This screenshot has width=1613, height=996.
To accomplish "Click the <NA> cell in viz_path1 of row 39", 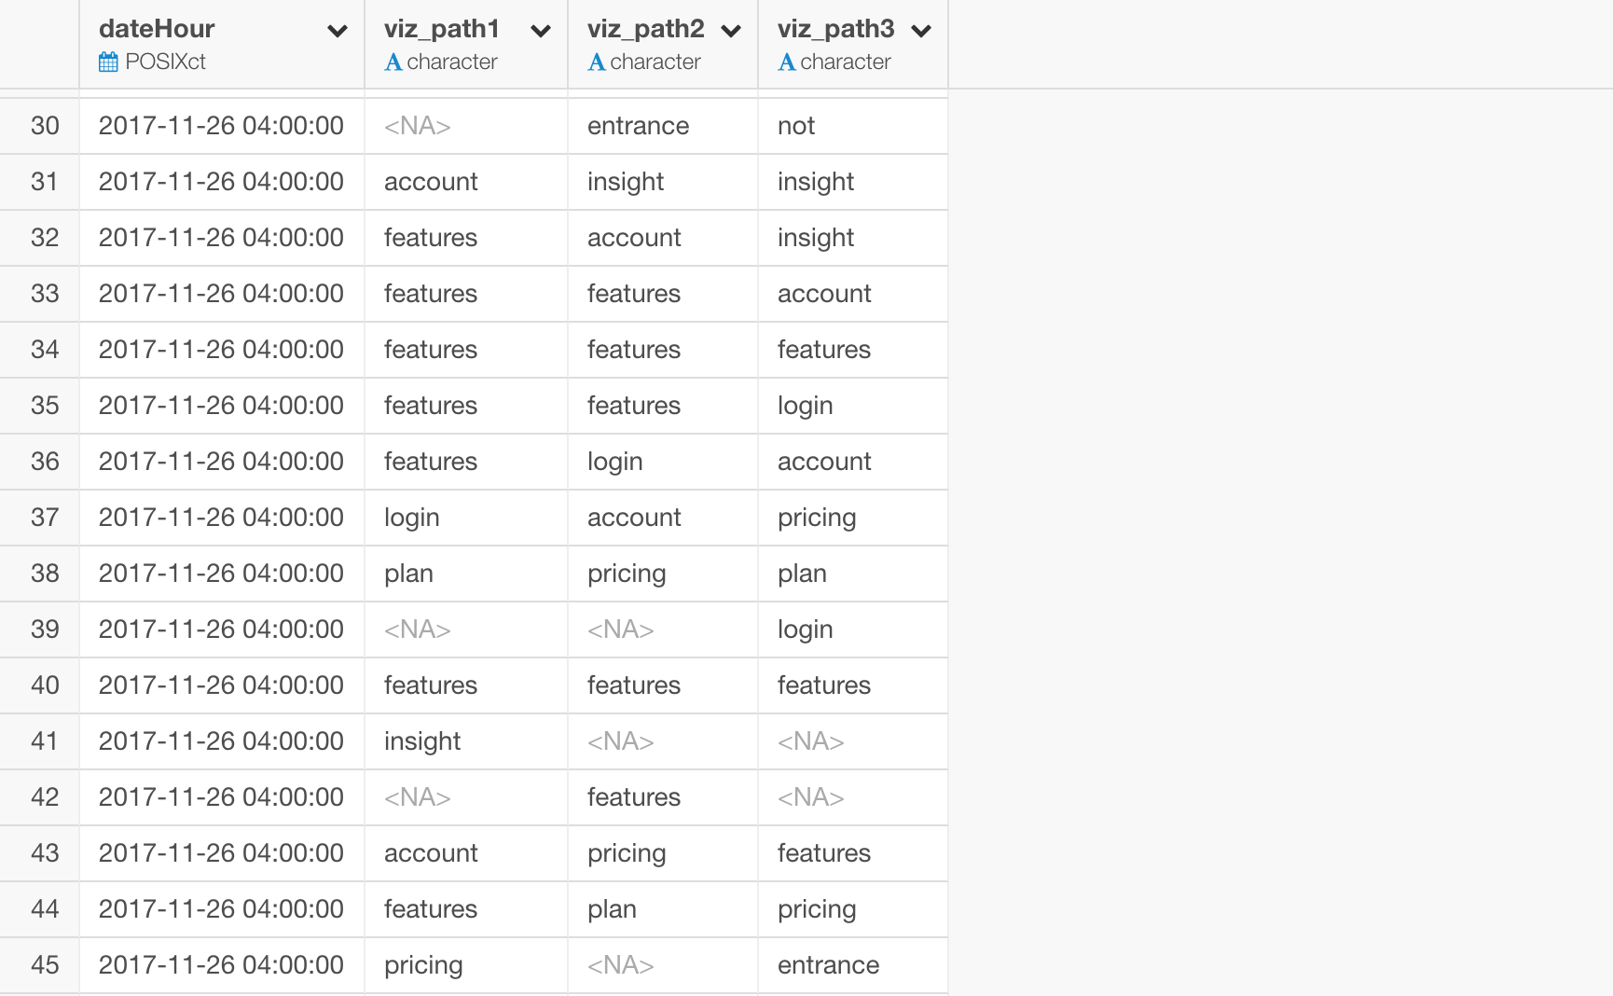I will click(x=417, y=629).
